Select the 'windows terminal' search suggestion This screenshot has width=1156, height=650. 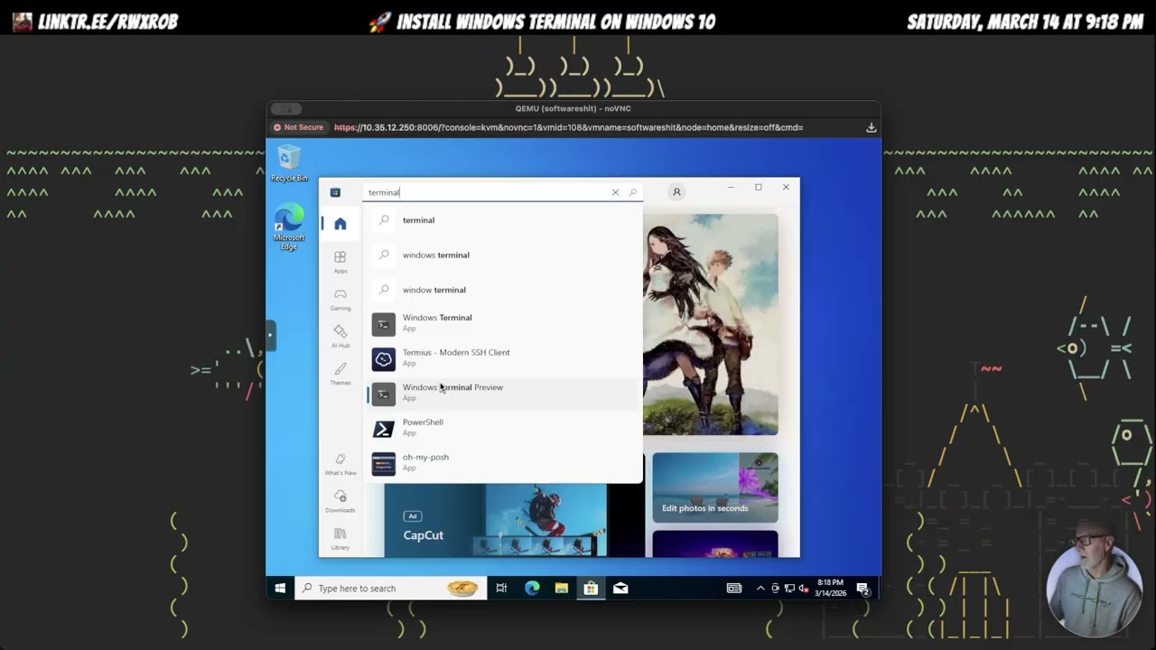click(504, 255)
